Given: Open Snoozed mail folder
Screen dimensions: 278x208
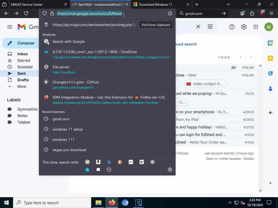Looking at the screenshot, I should (x=25, y=67).
